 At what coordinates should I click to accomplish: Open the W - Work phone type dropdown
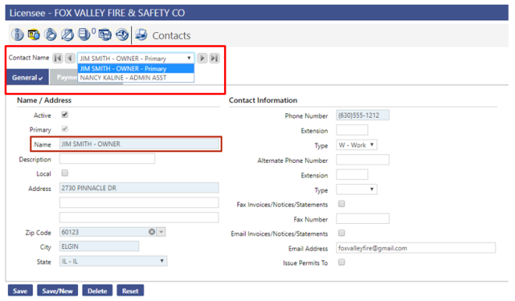357,145
